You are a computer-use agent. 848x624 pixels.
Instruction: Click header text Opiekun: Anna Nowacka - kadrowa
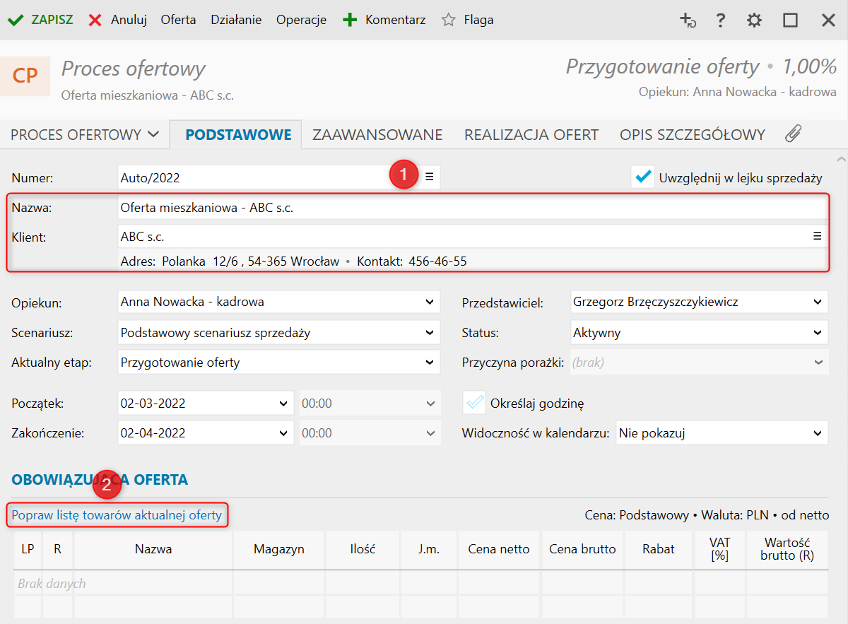(x=738, y=92)
